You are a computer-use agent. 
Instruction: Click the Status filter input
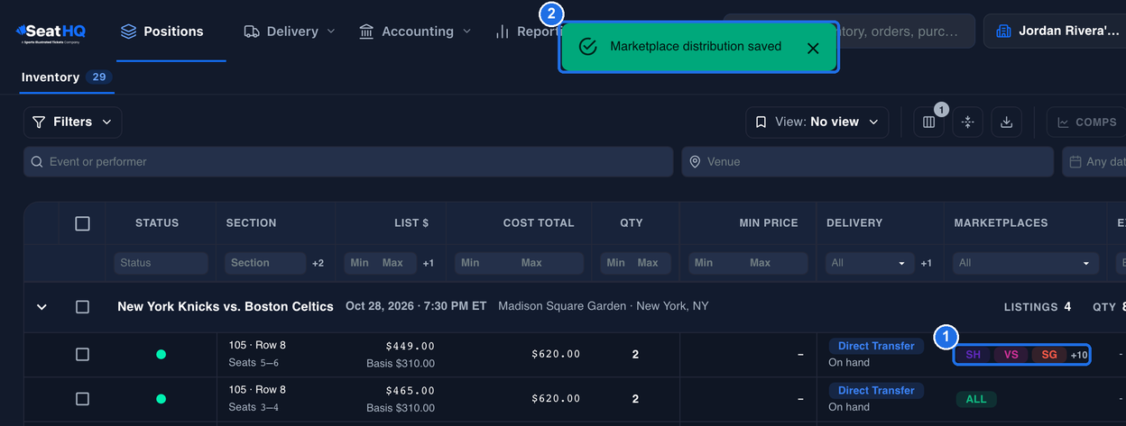161,263
